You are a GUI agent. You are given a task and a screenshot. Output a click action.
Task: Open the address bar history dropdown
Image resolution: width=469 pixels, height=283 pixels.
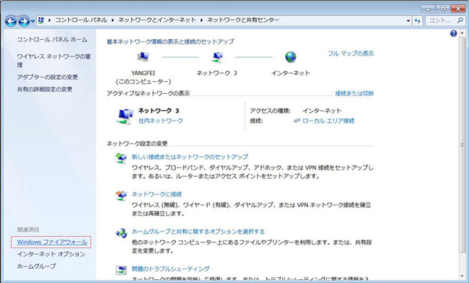point(408,20)
